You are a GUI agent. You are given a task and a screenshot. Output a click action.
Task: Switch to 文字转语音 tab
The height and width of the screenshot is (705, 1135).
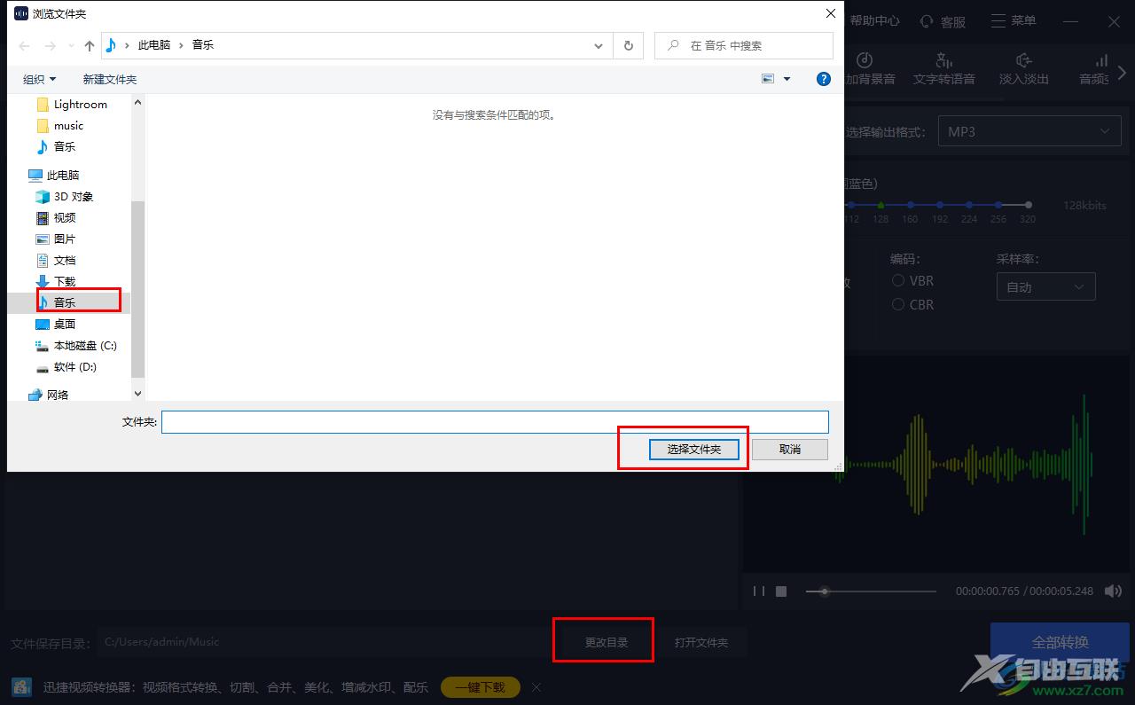click(x=944, y=68)
